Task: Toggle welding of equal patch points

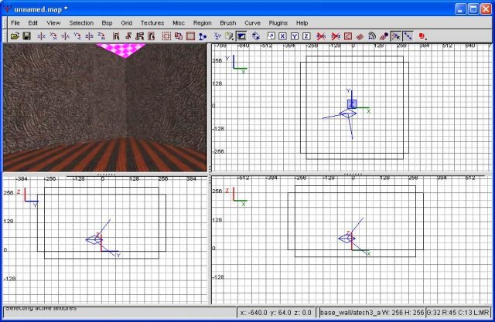Action: pyautogui.click(x=396, y=36)
